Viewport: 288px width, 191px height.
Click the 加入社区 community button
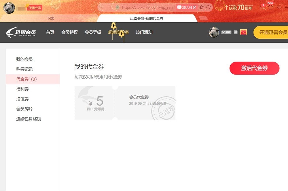186,7
